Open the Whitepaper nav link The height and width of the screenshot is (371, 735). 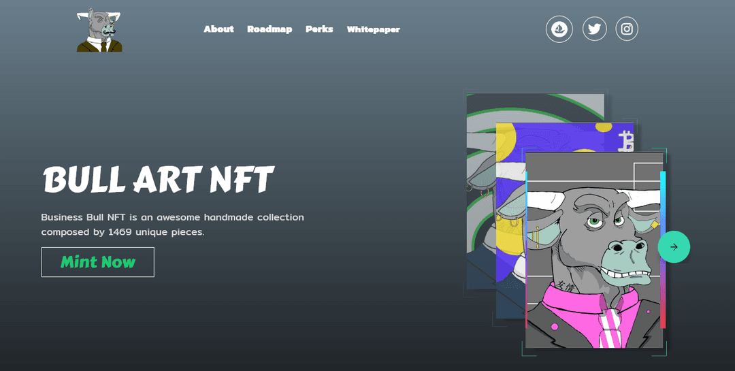click(x=373, y=29)
